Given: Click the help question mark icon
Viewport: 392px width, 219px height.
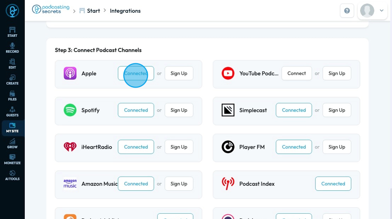Looking at the screenshot, I should coord(347,11).
